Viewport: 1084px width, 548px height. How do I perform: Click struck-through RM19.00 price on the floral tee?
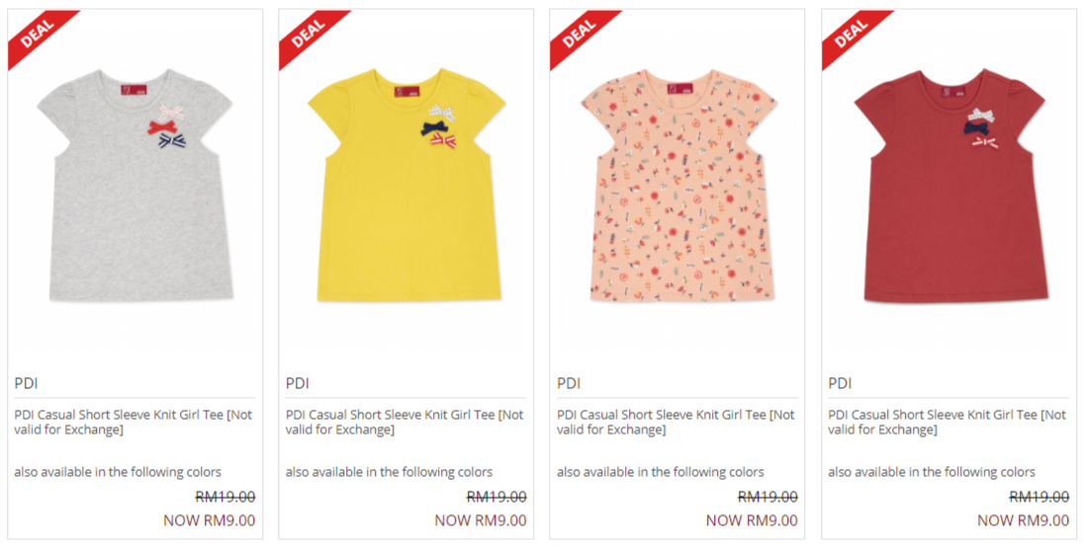pos(768,497)
